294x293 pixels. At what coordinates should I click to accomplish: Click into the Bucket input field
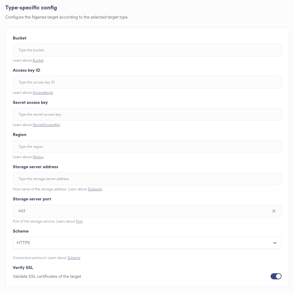pyautogui.click(x=147, y=50)
